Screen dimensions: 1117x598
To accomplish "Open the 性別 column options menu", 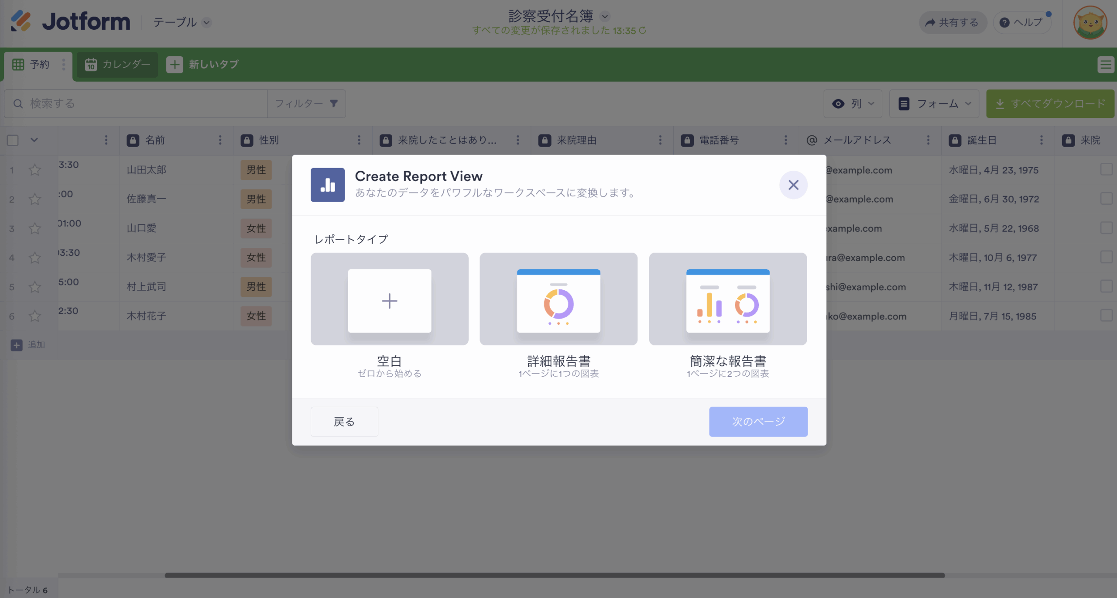I will 359,140.
